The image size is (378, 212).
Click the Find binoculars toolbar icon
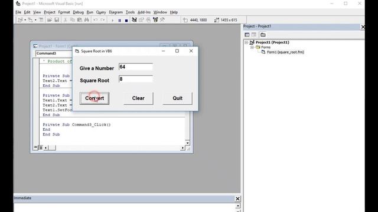[x=87, y=20]
